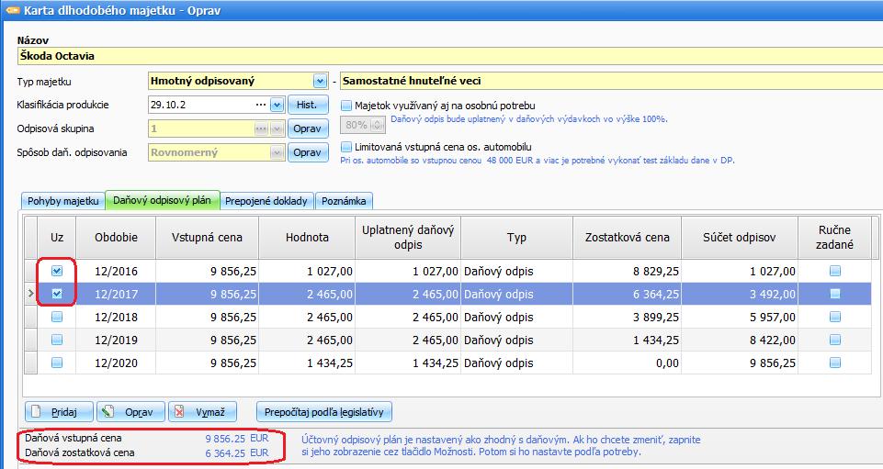Image resolution: width=883 pixels, height=469 pixels.
Task: Select period cell 12/2020
Action: (x=116, y=363)
